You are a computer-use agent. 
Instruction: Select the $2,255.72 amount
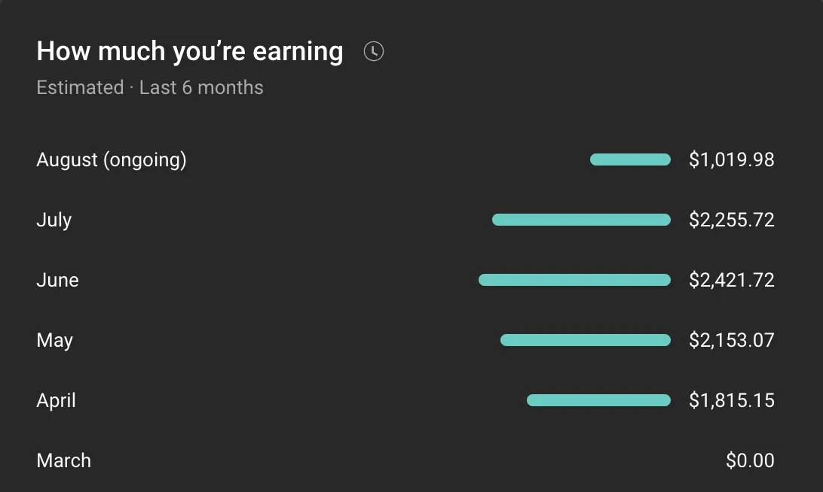click(x=732, y=220)
